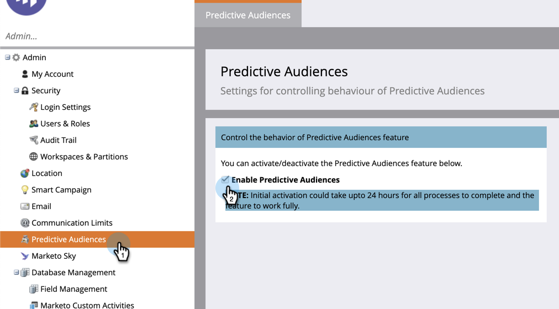
Task: Click the Login Settings keys icon
Action: tap(34, 107)
